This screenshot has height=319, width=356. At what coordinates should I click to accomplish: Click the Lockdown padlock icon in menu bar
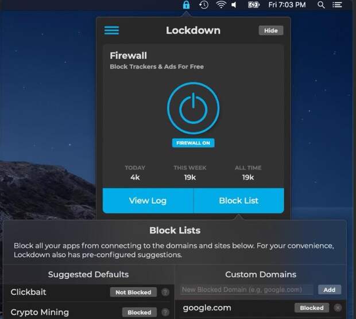pyautogui.click(x=185, y=5)
